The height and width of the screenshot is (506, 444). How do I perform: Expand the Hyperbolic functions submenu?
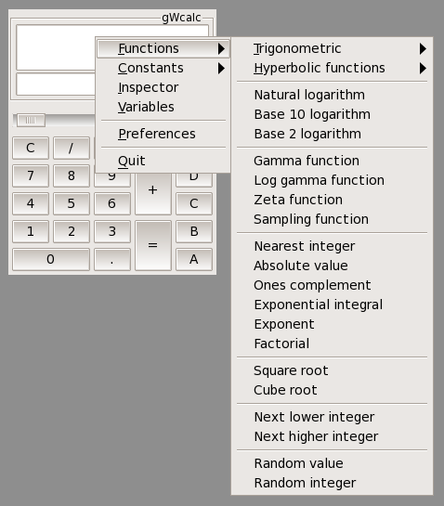click(x=332, y=68)
